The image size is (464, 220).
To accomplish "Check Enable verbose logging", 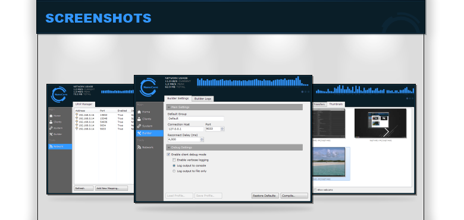I will pos(174,160).
